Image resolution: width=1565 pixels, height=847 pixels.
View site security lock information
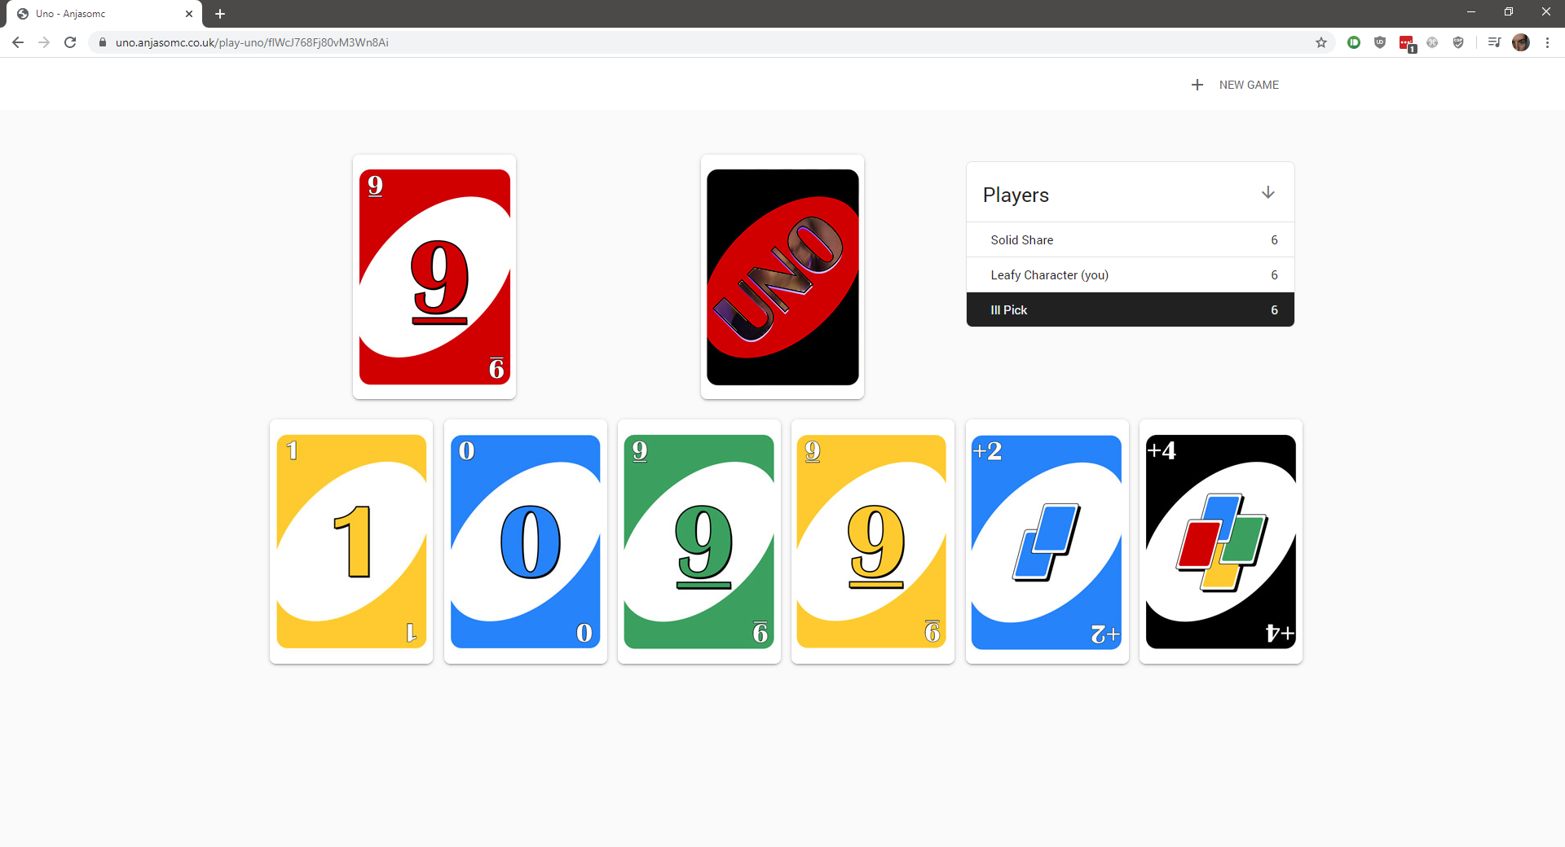click(103, 42)
